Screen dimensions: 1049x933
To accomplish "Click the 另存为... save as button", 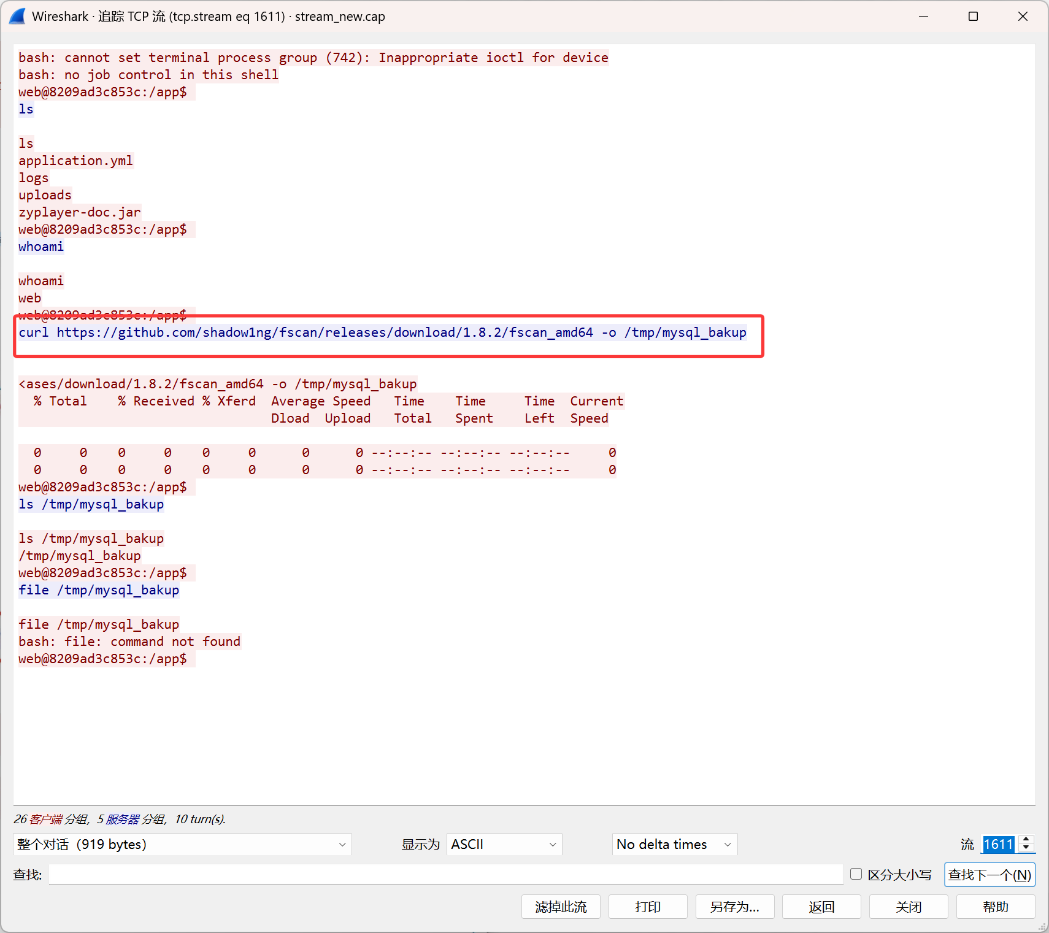I will click(735, 907).
